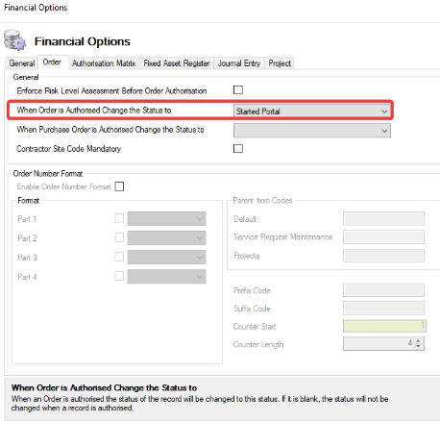Select the Suffix Code input field

click(383, 308)
